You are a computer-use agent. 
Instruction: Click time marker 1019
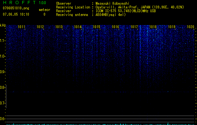coord(172,27)
